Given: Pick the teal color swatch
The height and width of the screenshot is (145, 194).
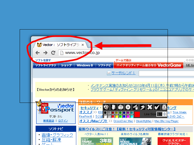Looking at the screenshot, I should [132, 113].
